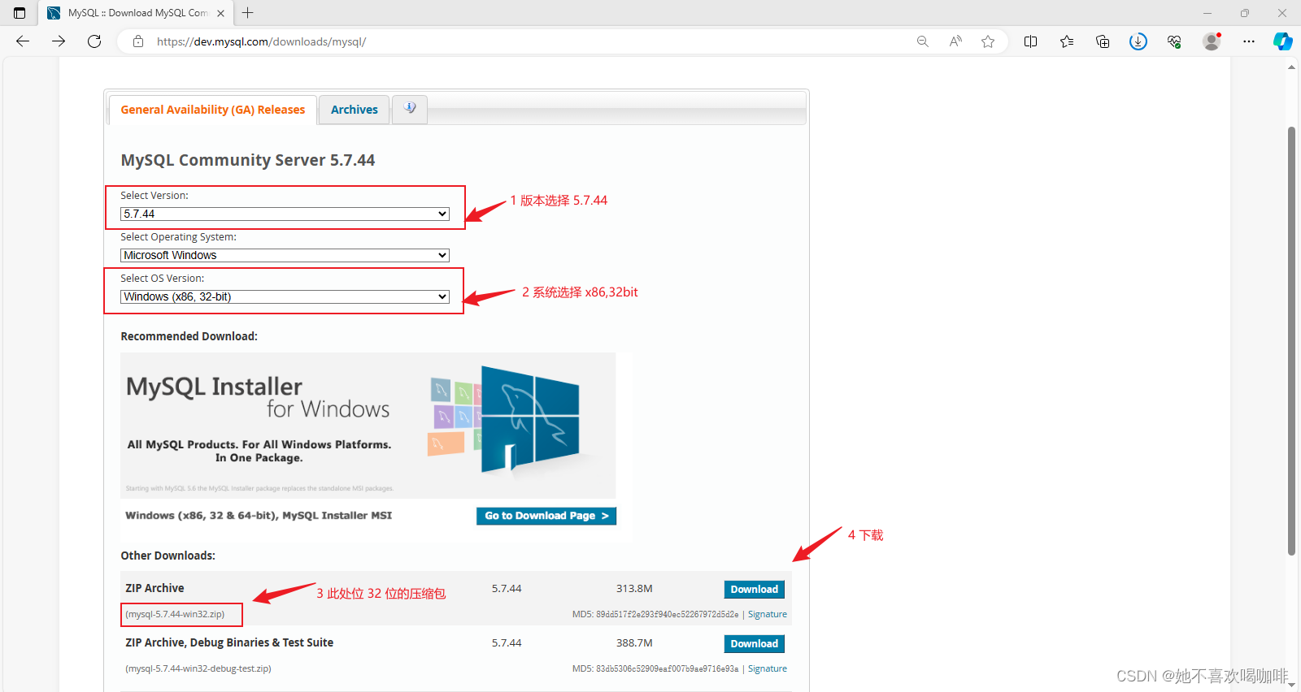Open the user profile avatar

pos(1212,41)
